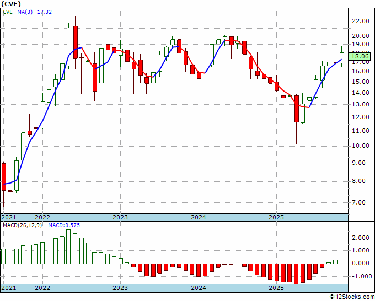Click the MACD:0.575 value label
The height and width of the screenshot is (301, 375).
pyautogui.click(x=64, y=225)
